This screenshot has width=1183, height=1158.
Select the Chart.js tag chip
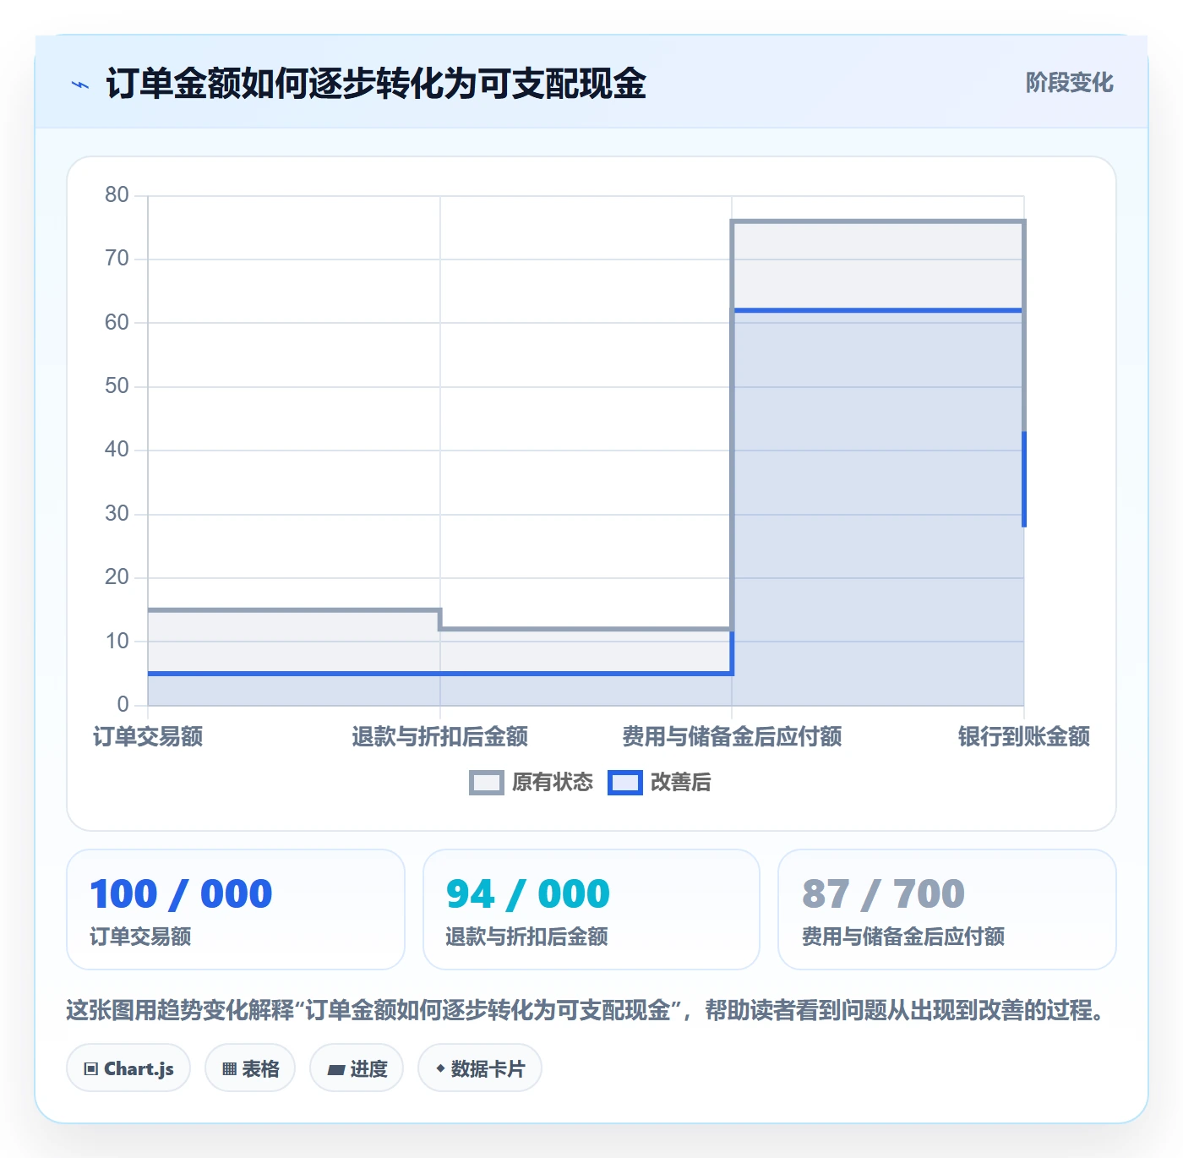click(x=128, y=1068)
